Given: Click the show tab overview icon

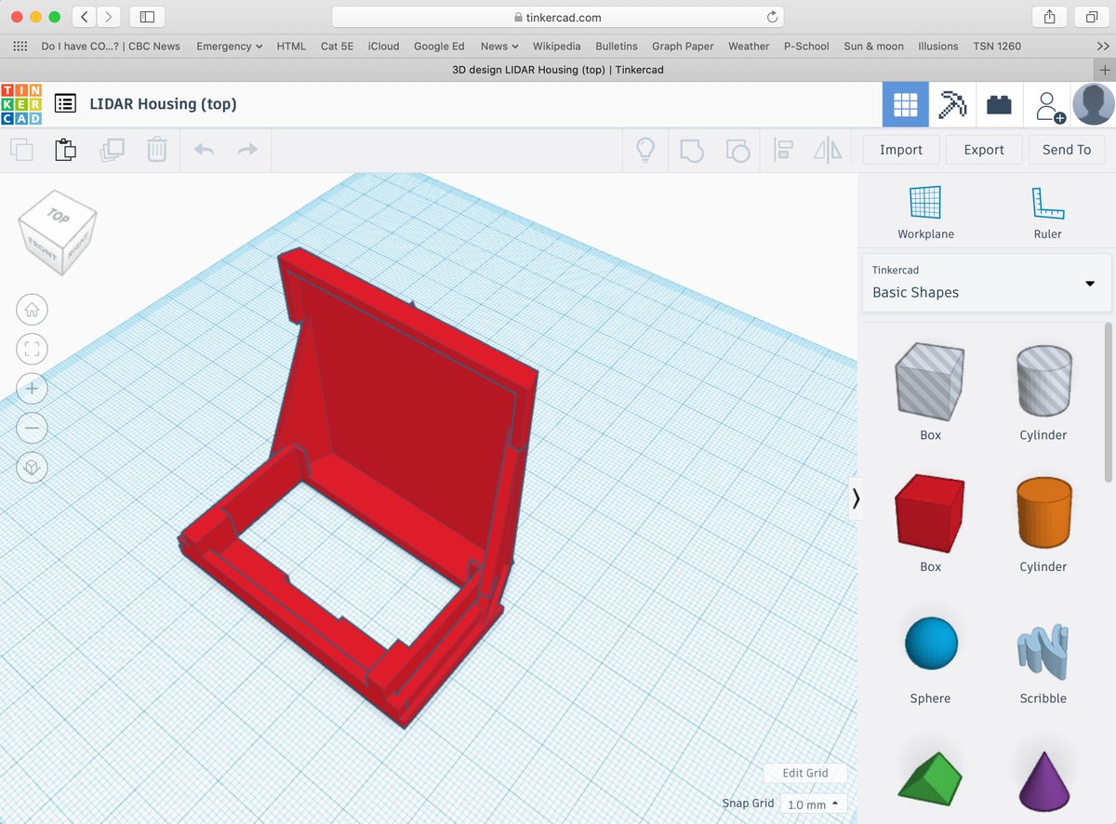Looking at the screenshot, I should pos(1092,17).
